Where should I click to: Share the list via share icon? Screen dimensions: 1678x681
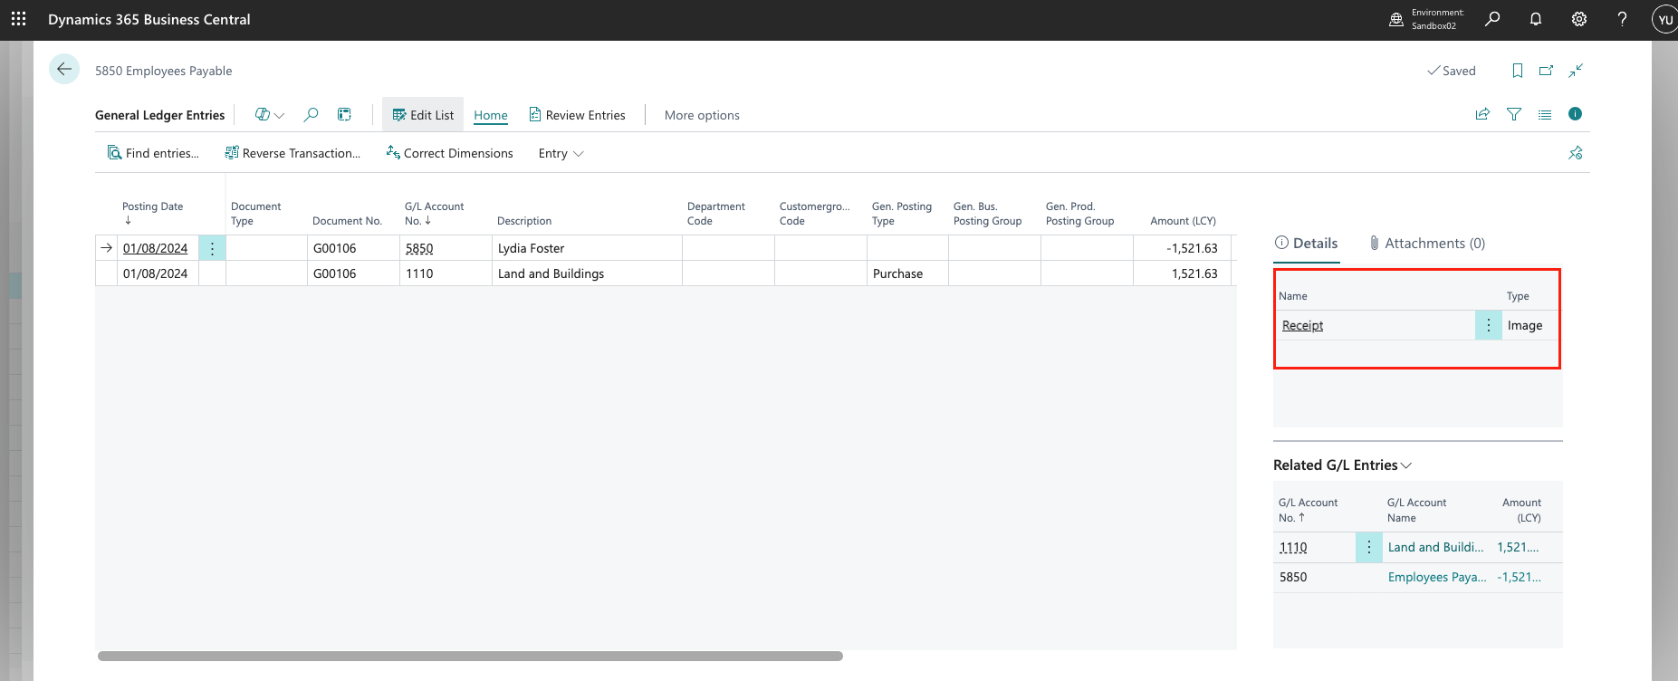tap(1482, 114)
